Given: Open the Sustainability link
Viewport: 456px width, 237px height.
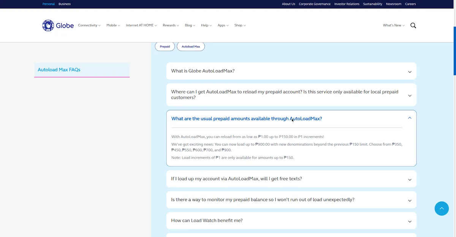Looking at the screenshot, I should pyautogui.click(x=373, y=4).
